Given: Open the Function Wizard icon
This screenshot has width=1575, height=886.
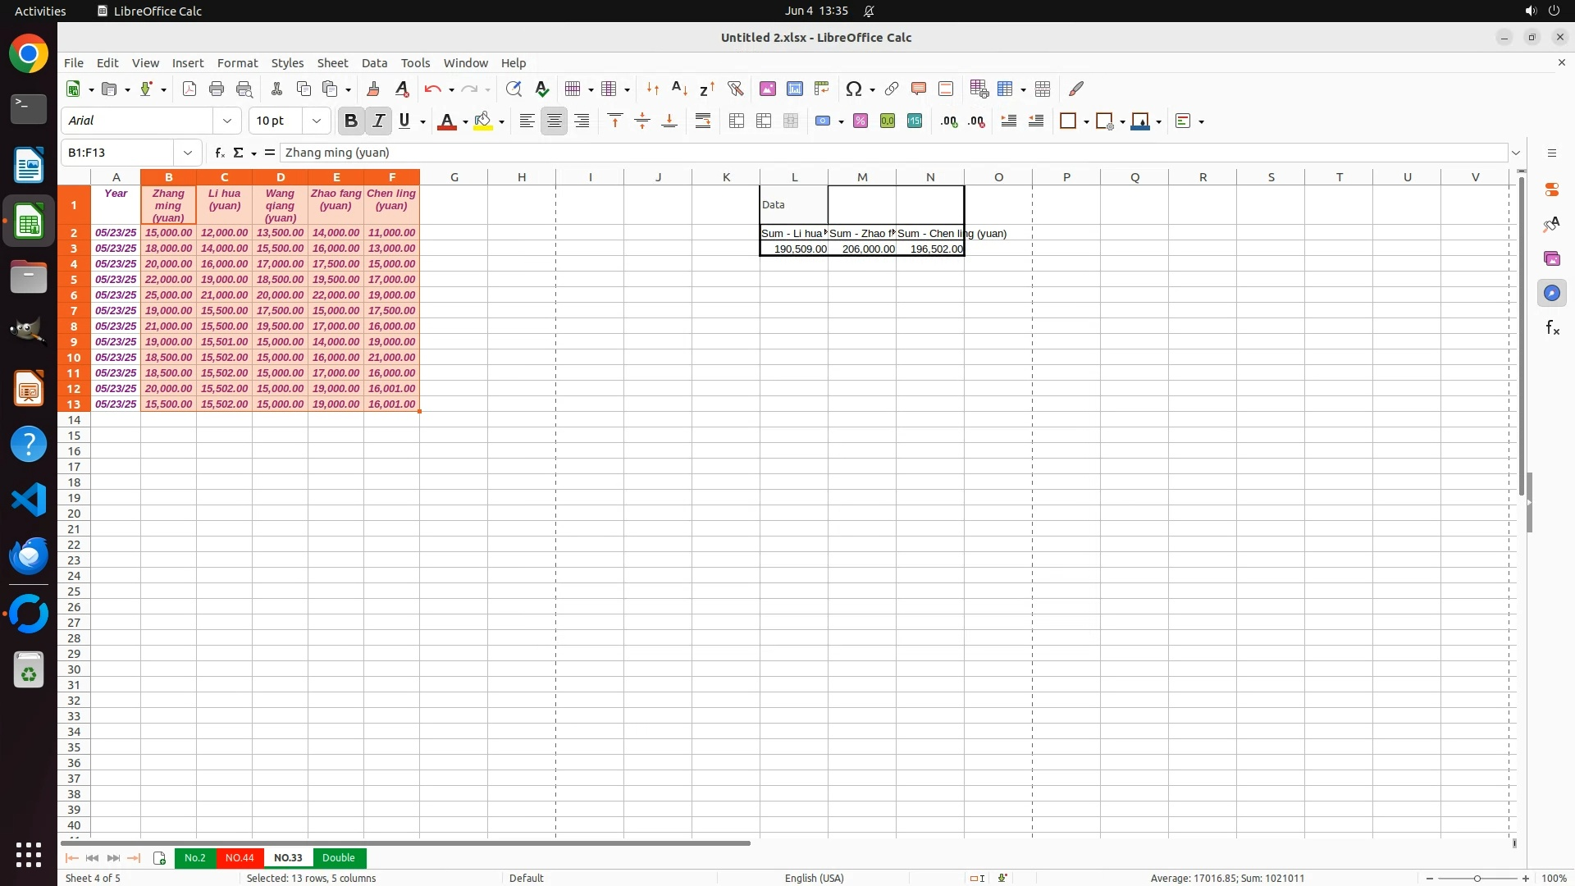Looking at the screenshot, I should [219, 153].
